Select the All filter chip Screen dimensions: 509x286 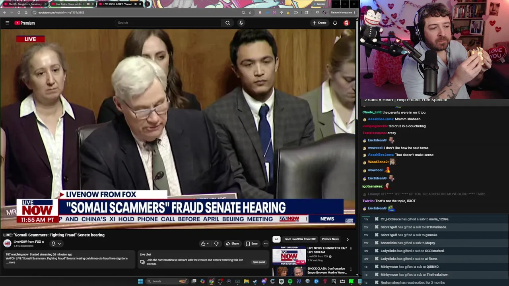276,239
